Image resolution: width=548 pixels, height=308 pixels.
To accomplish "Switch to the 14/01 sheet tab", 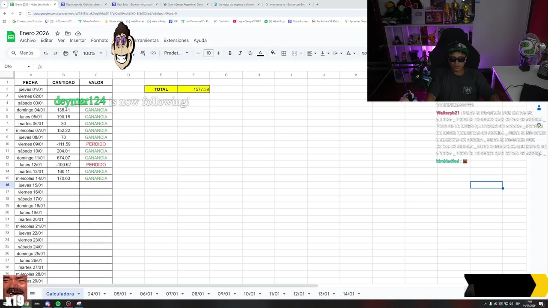I will (348, 294).
